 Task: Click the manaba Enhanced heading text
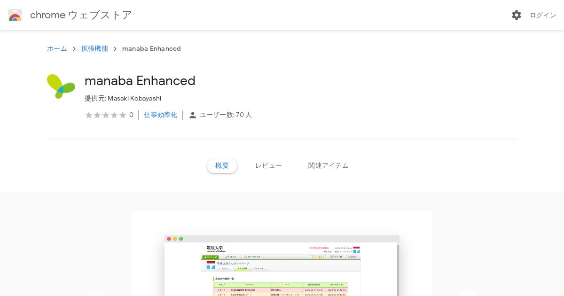[x=140, y=81]
